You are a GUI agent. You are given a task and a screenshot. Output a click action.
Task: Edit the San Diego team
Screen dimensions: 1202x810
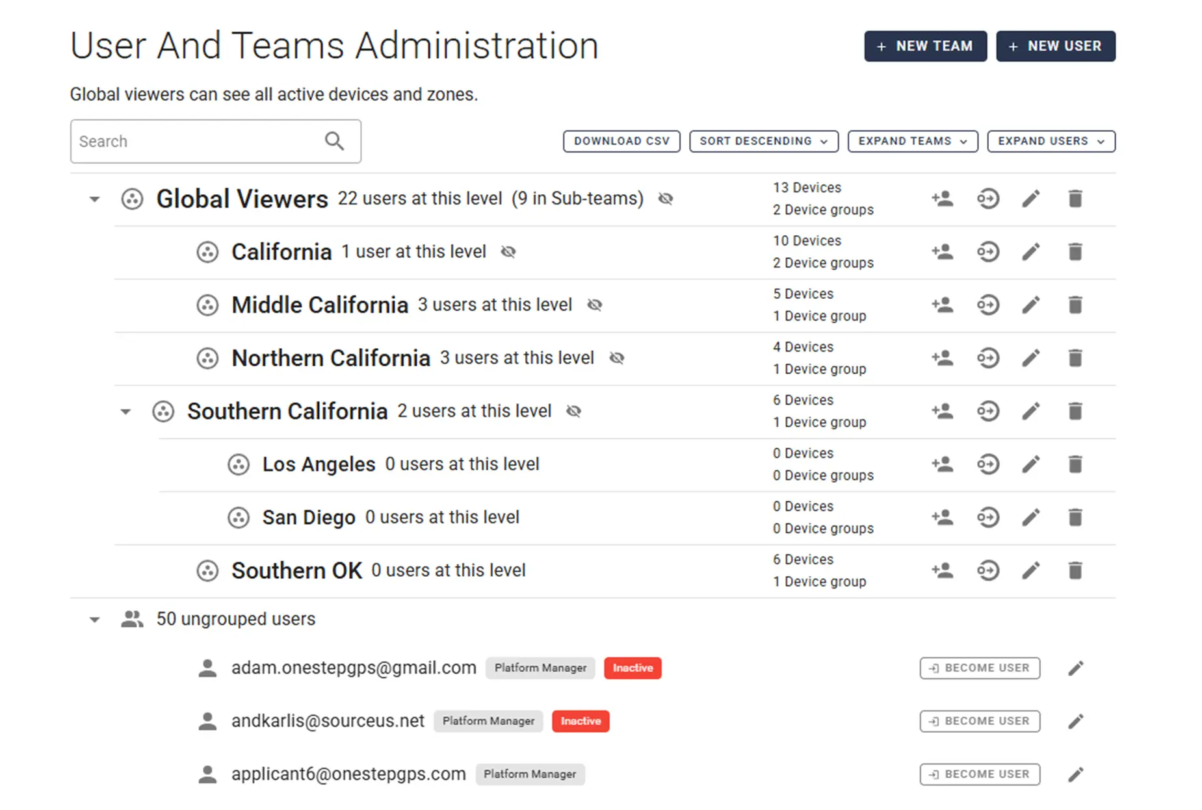pyautogui.click(x=1031, y=518)
